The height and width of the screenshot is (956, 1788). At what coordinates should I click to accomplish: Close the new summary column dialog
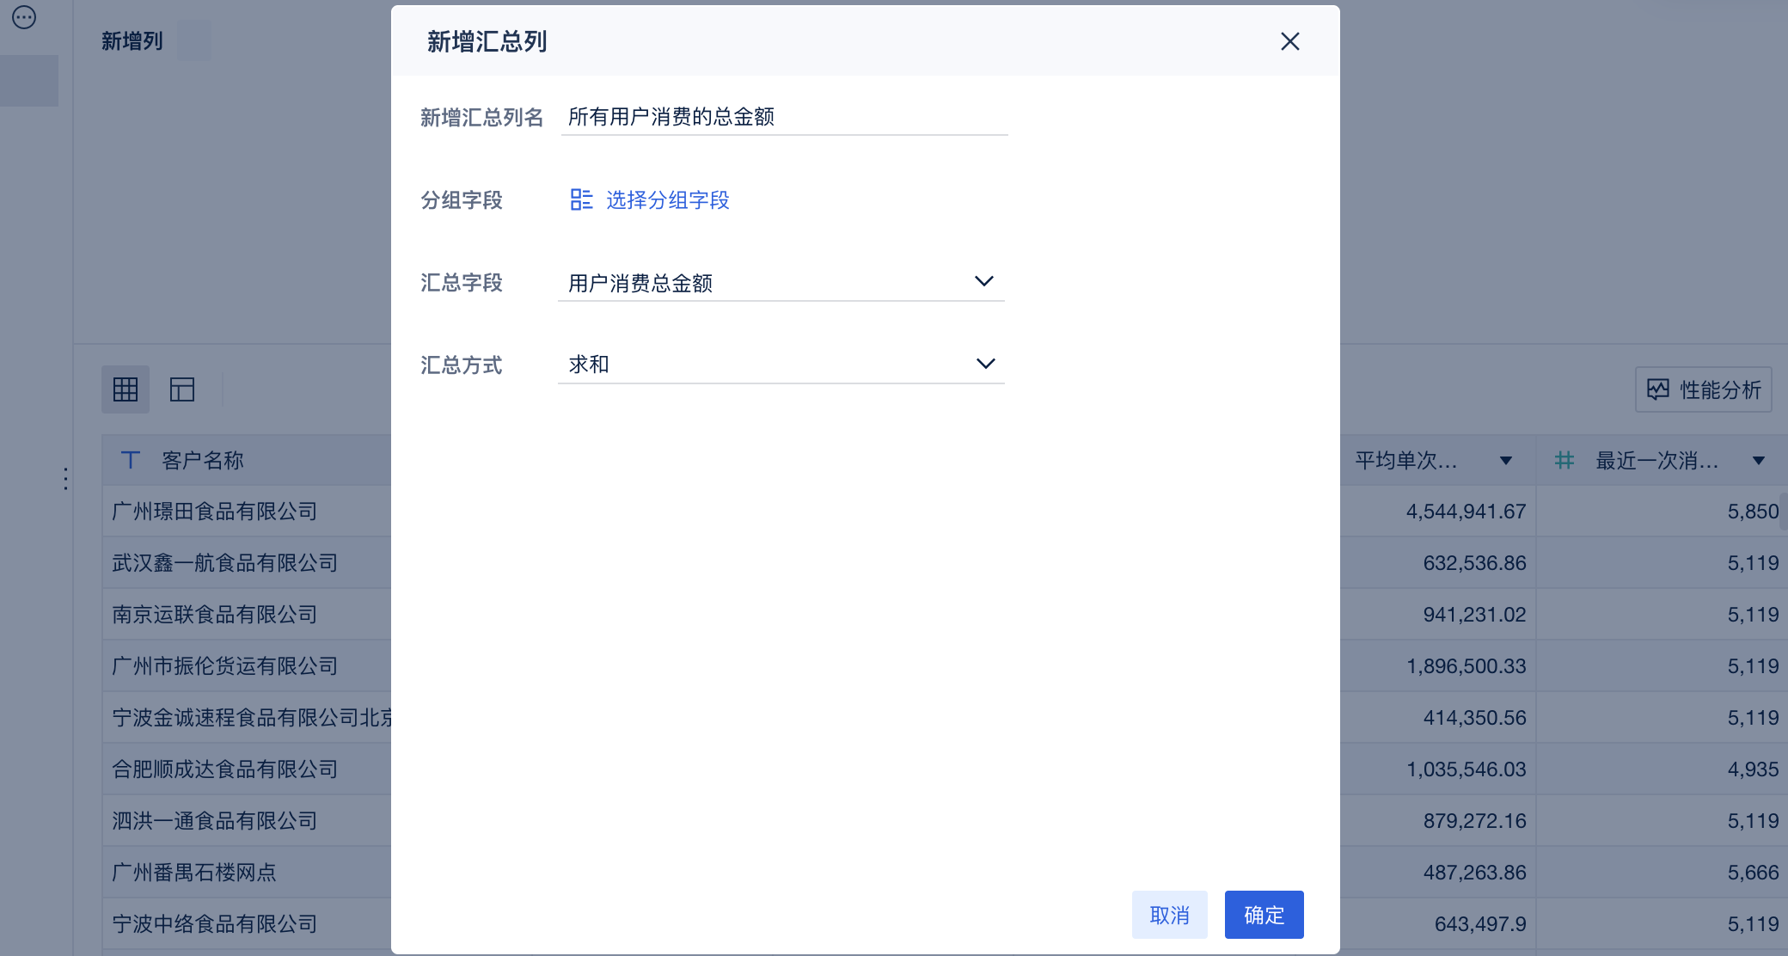(x=1289, y=41)
